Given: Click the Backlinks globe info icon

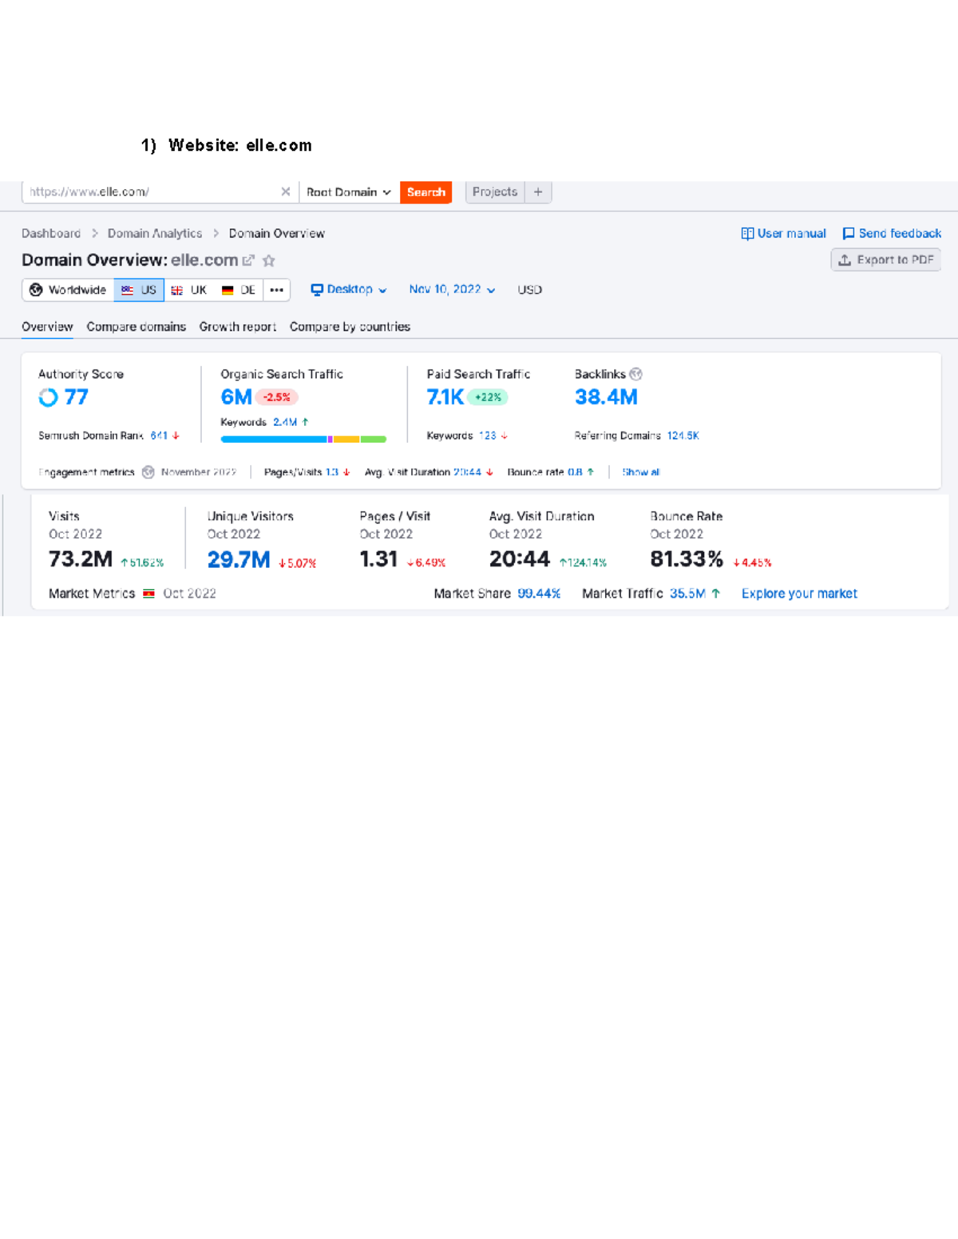Looking at the screenshot, I should (635, 373).
